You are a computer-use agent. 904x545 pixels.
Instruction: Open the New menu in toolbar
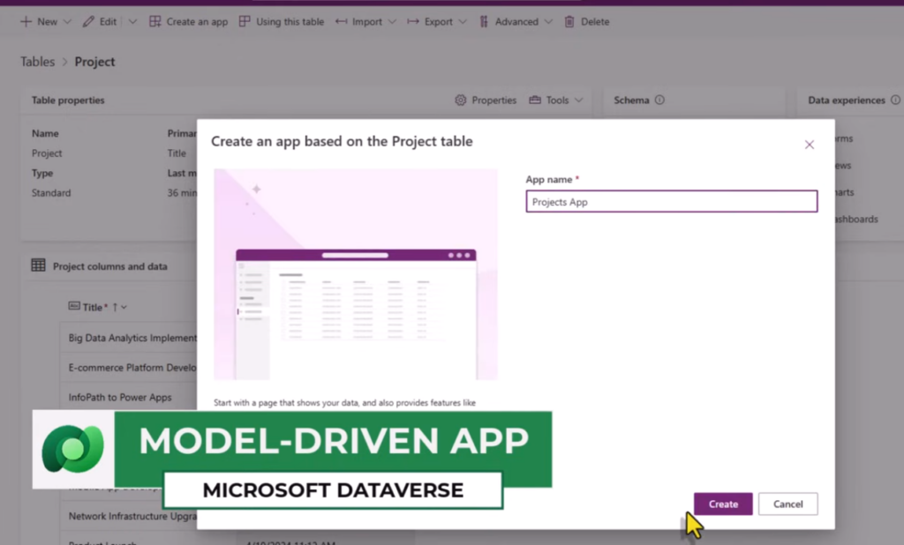point(46,21)
